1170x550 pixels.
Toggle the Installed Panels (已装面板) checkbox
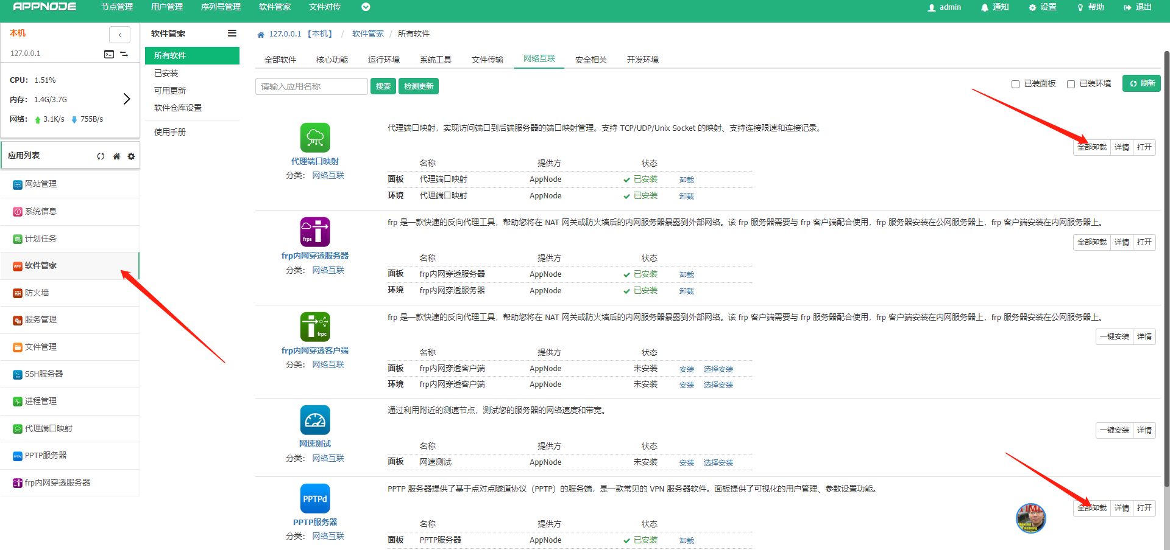[x=1015, y=84]
